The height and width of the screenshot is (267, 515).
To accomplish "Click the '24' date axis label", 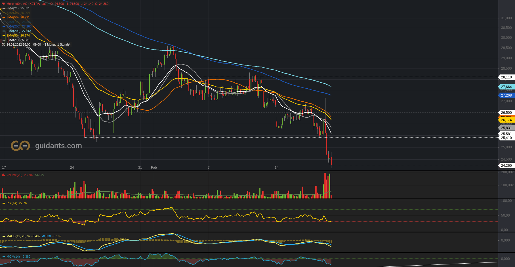I will pyautogui.click(x=72, y=168).
